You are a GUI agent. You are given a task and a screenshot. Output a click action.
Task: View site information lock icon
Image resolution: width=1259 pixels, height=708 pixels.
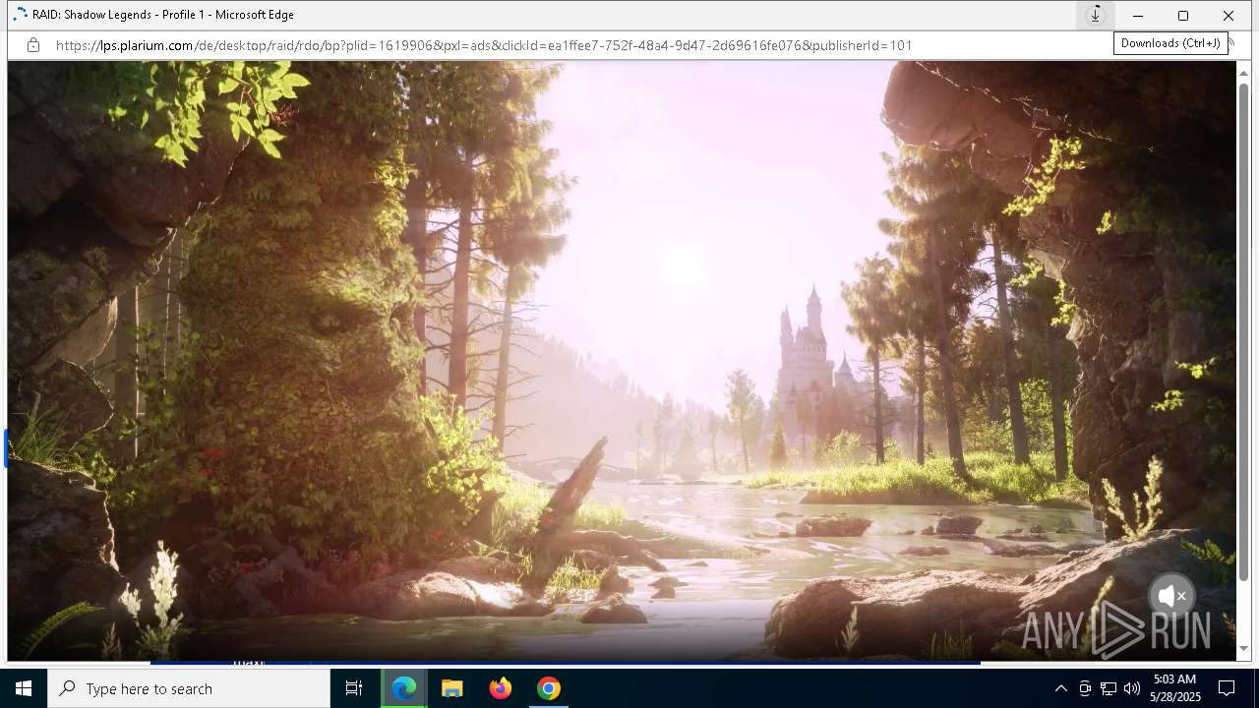(33, 45)
